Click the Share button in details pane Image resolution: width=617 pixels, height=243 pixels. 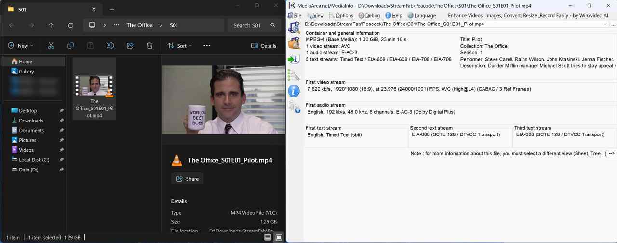[x=187, y=179]
